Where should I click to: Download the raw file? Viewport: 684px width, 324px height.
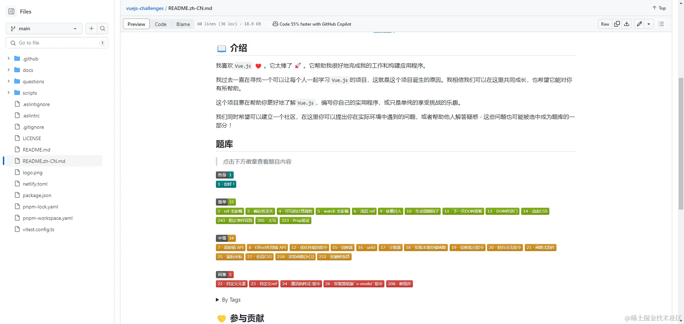coord(627,24)
